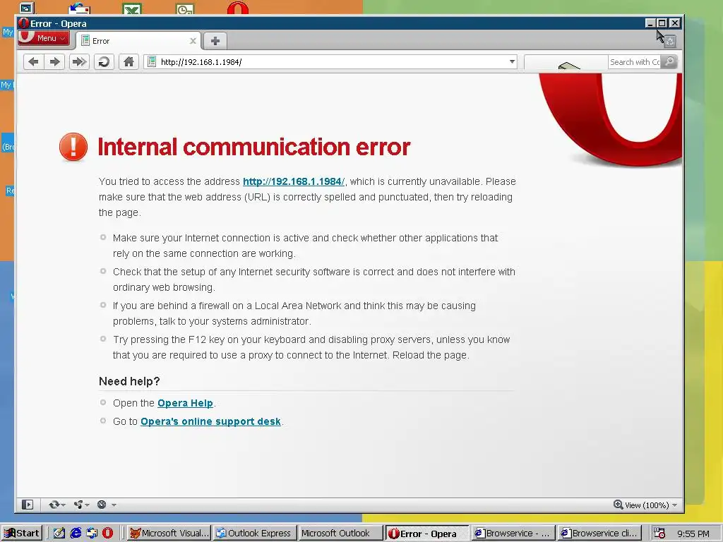Click the search magnifier button
This screenshot has height=542, width=723.
[669, 62]
